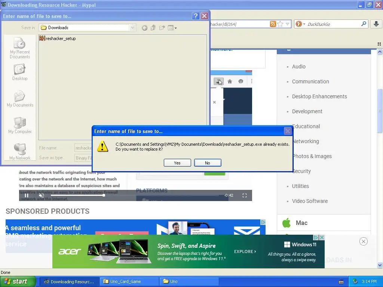Bookmark this page with the star icon
The height and width of the screenshot is (287, 383).
pyautogui.click(x=280, y=24)
